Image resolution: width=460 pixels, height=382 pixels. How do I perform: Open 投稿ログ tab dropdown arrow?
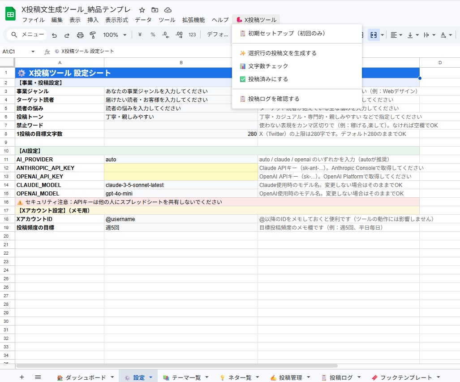359,378
